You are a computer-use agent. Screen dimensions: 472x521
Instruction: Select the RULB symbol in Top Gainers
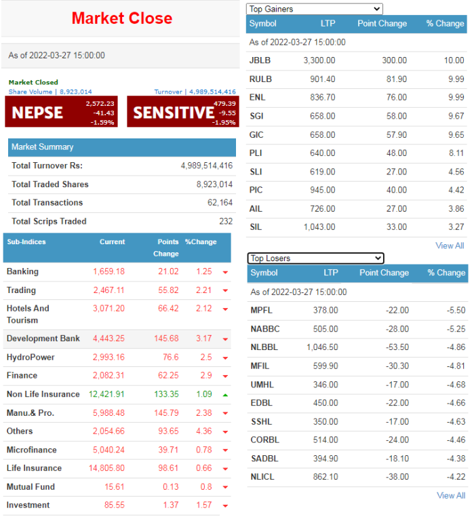260,79
